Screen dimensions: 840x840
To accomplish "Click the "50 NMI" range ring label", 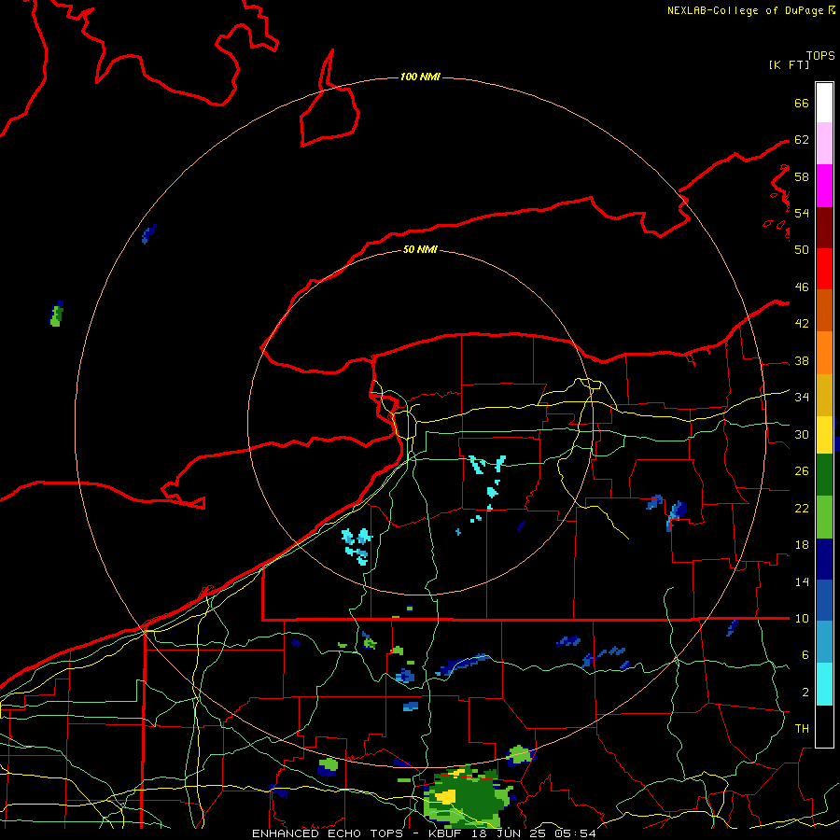I will [420, 249].
